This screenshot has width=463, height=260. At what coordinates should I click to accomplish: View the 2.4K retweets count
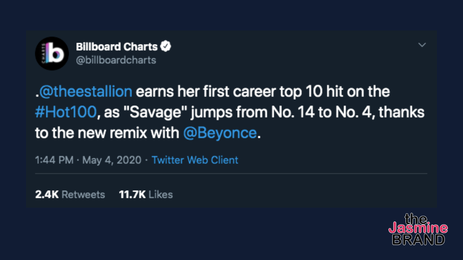click(x=47, y=195)
